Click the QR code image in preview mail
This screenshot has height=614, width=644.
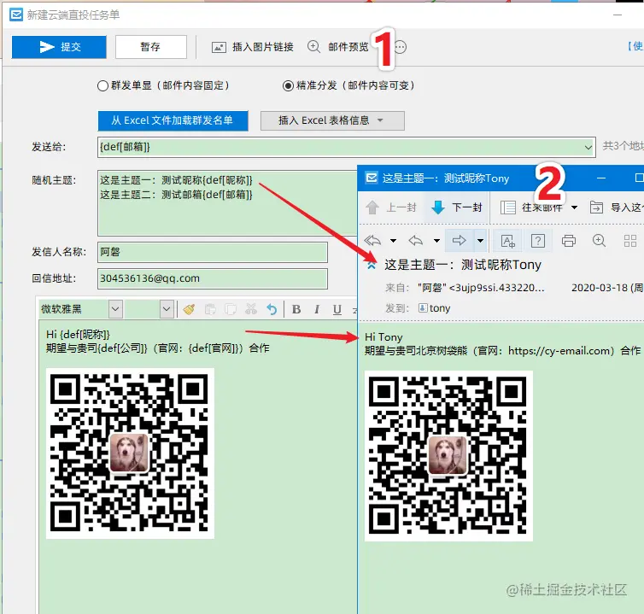tap(448, 456)
